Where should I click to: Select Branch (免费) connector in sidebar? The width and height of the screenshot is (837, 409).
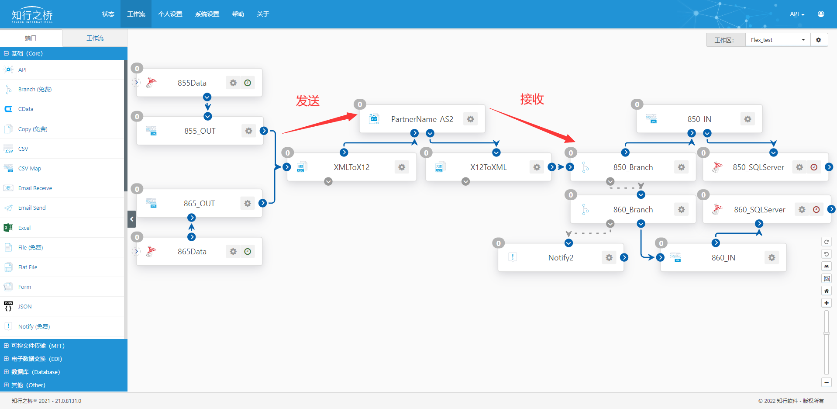pos(62,89)
